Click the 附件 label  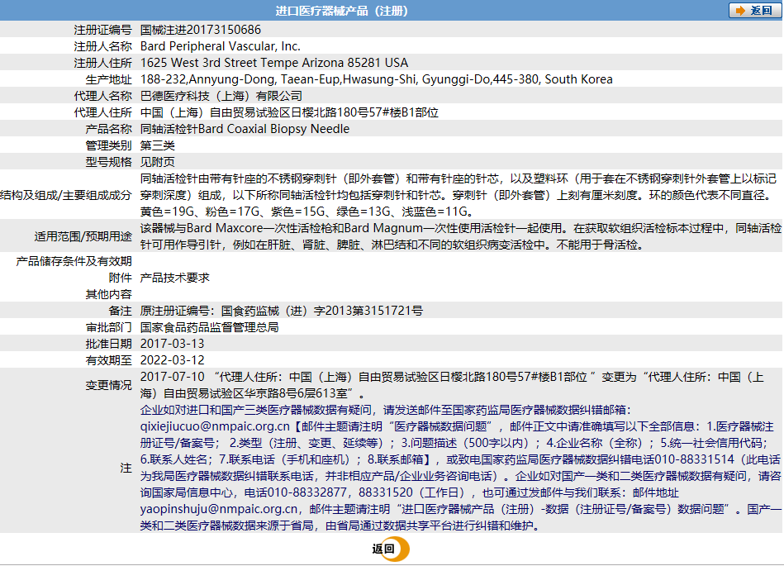click(x=120, y=278)
